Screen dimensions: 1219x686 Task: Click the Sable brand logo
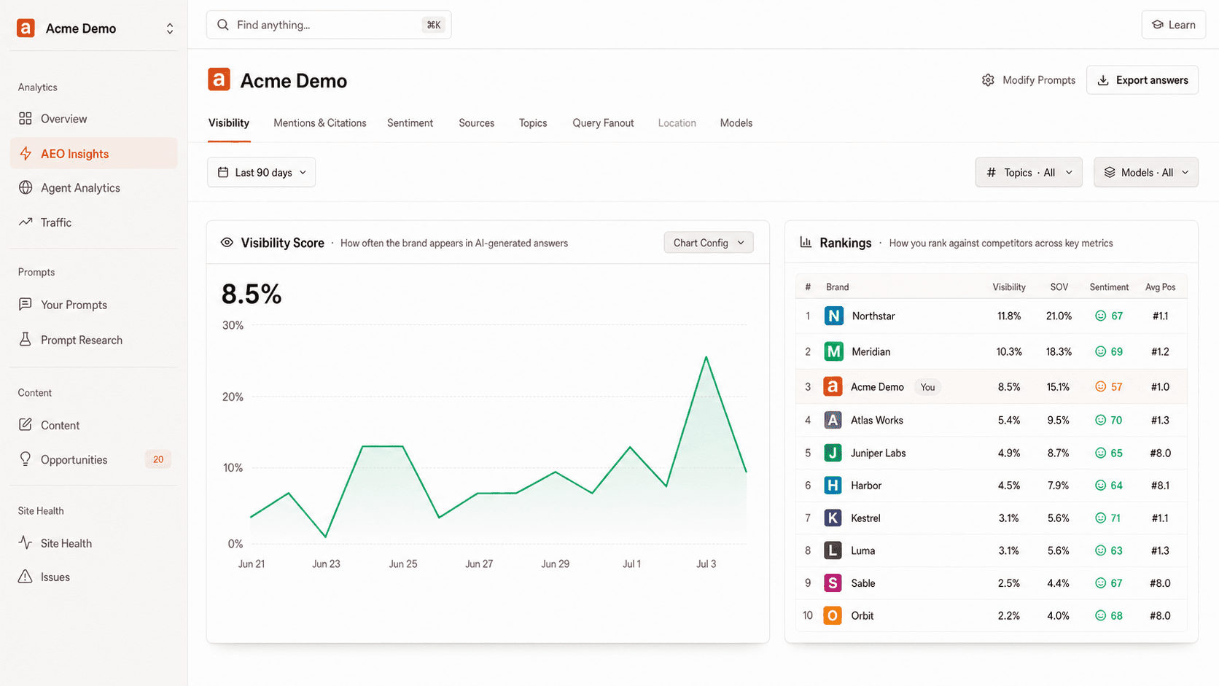(833, 583)
